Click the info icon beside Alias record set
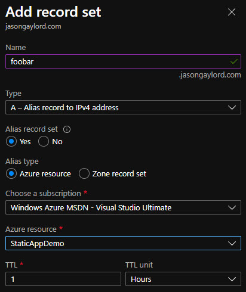The image size is (246, 292). [67, 129]
